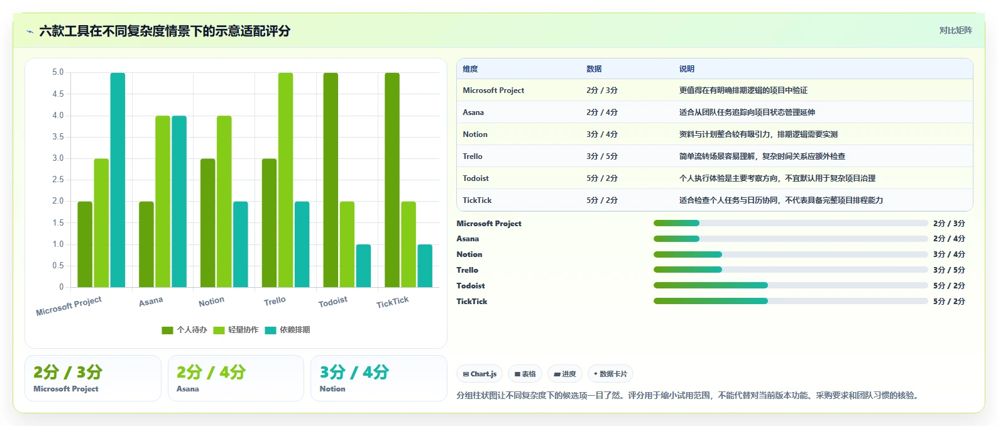Click Microsoft Project progress bar
Image resolution: width=998 pixels, height=426 pixels.
[x=791, y=223]
